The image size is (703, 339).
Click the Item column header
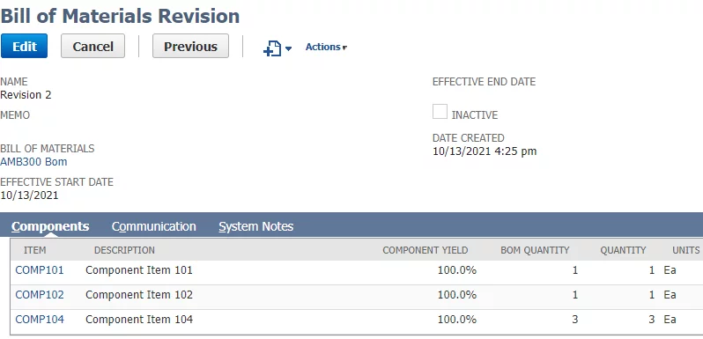[x=34, y=250]
